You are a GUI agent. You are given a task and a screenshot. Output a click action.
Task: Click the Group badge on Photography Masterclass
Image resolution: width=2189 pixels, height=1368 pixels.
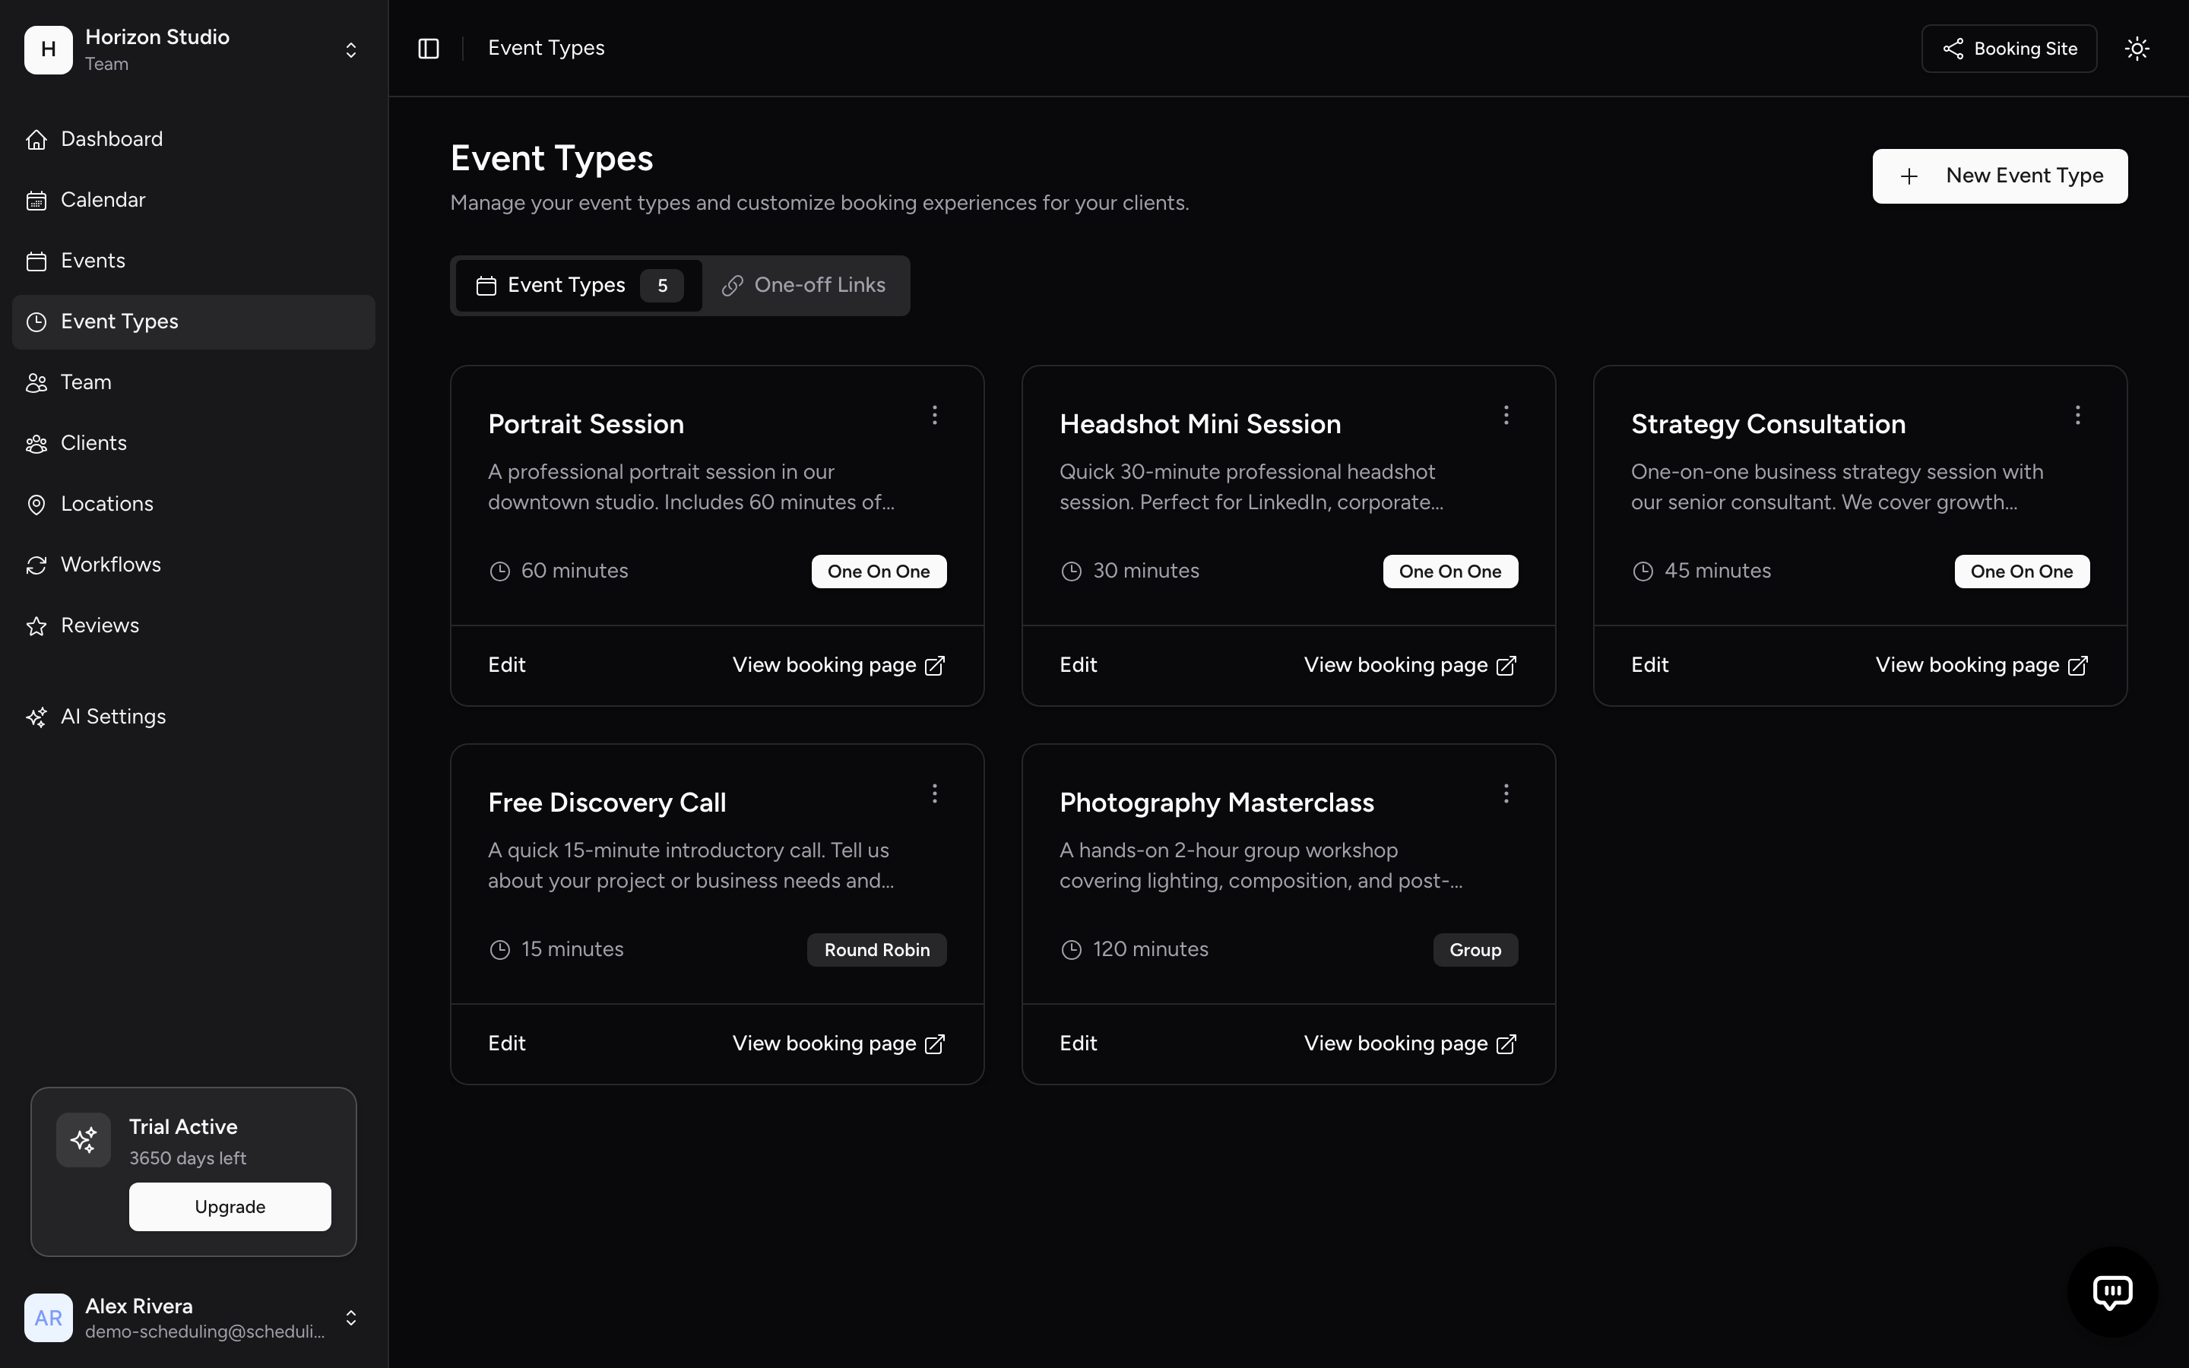(x=1475, y=950)
